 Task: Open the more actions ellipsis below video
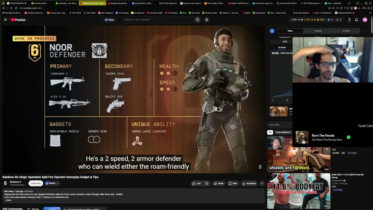(x=262, y=183)
